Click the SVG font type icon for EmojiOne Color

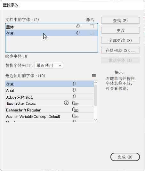(75, 103)
